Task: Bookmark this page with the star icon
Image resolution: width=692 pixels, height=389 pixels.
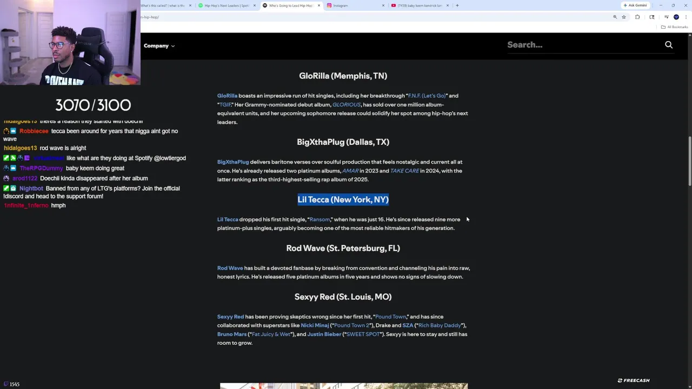Action: click(x=623, y=17)
